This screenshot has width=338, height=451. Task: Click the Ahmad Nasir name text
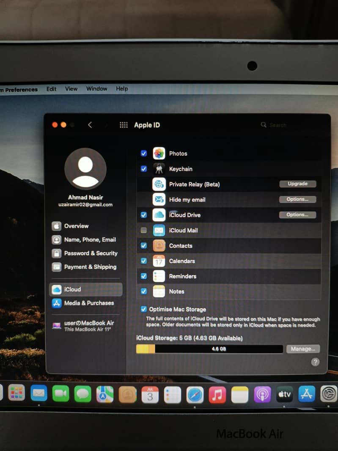click(x=85, y=197)
